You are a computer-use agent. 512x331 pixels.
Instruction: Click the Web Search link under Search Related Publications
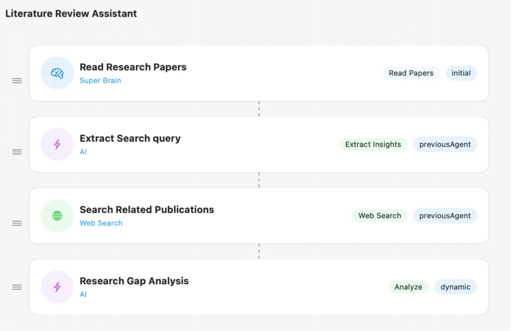coord(101,223)
